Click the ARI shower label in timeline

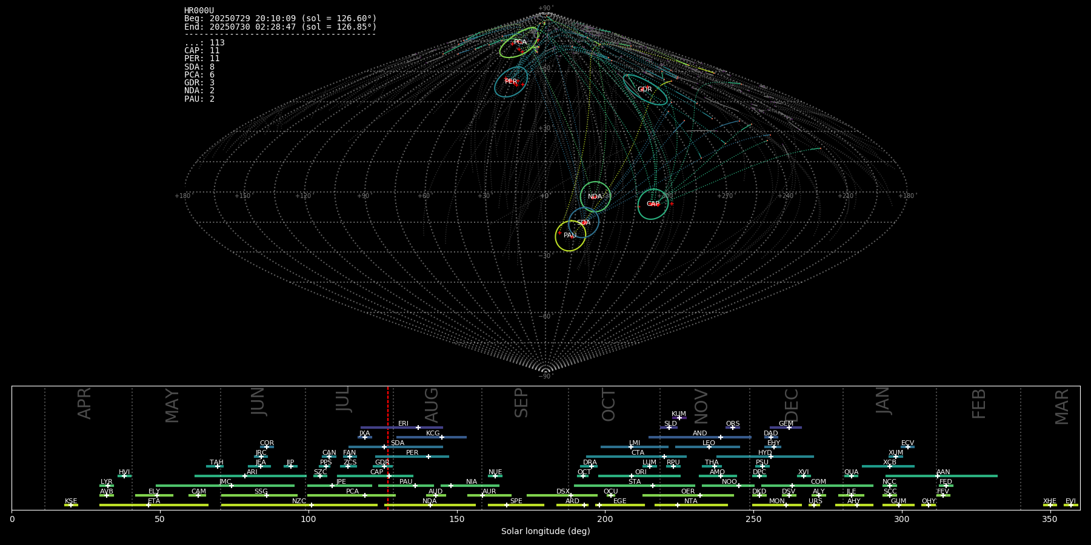point(252,472)
